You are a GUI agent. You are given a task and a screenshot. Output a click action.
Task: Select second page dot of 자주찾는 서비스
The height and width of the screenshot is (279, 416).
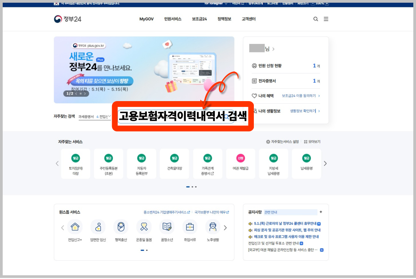pyautogui.click(x=192, y=187)
